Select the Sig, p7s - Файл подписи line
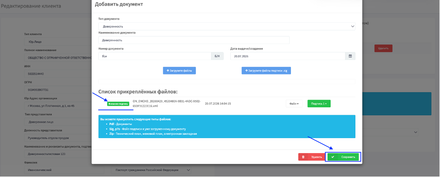 point(148,129)
